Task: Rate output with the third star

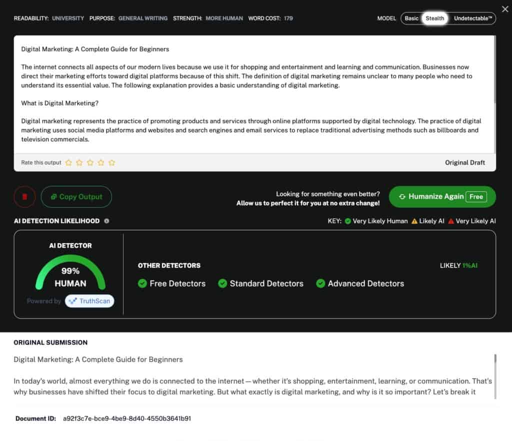Action: coord(90,163)
